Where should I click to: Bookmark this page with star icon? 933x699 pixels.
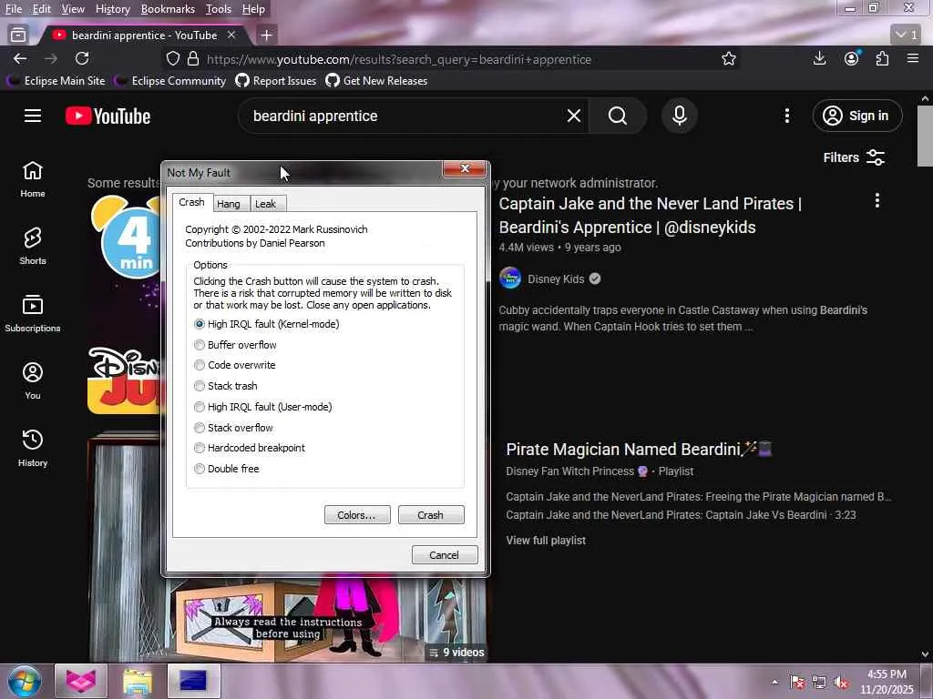(728, 59)
